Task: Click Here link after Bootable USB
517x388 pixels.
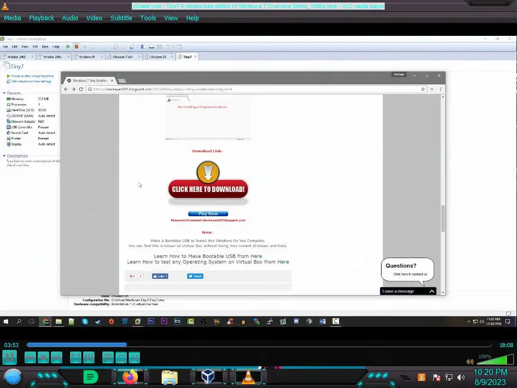Action: point(256,256)
